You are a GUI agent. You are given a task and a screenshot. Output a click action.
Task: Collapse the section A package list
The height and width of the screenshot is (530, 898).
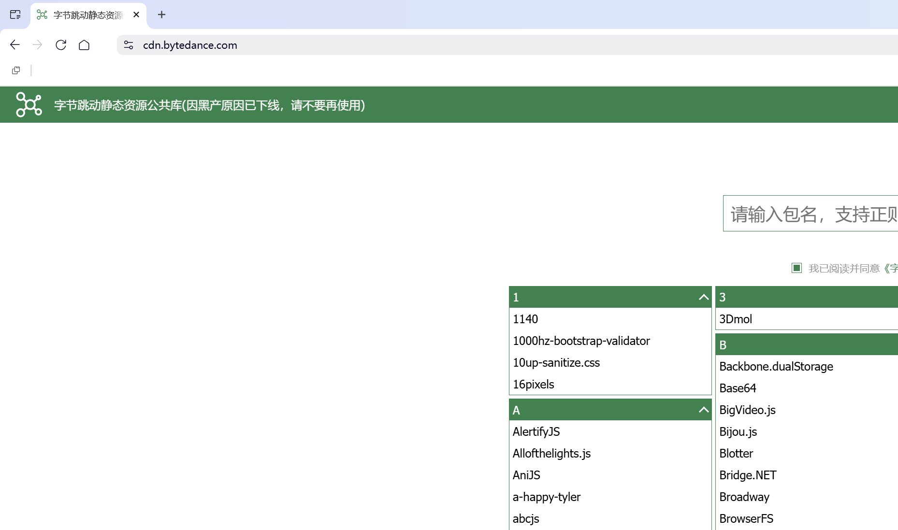click(x=703, y=410)
